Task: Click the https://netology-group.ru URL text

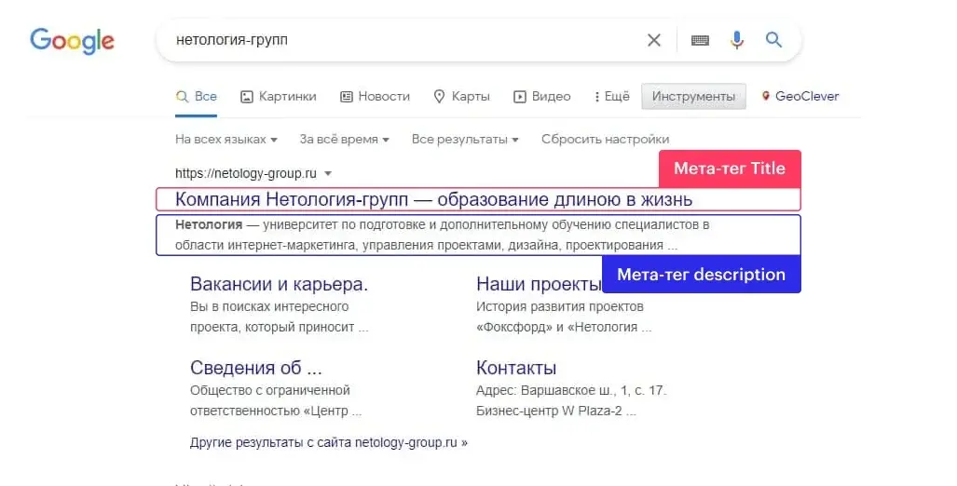Action: tap(246, 174)
